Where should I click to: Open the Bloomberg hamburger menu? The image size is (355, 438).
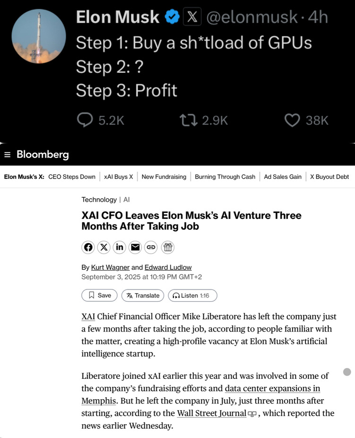click(x=7, y=155)
